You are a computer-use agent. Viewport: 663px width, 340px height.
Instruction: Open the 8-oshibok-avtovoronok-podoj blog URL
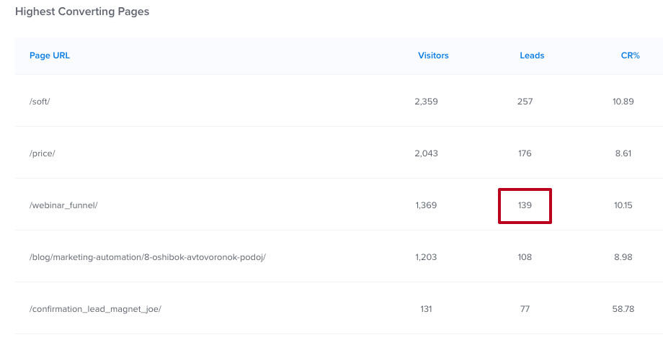(148, 257)
